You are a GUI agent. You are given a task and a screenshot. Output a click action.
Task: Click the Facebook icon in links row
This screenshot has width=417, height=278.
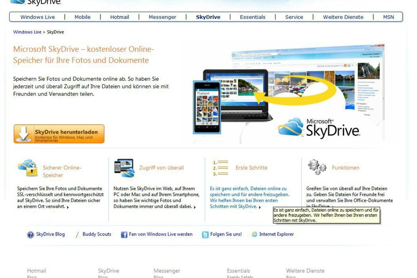(124, 235)
